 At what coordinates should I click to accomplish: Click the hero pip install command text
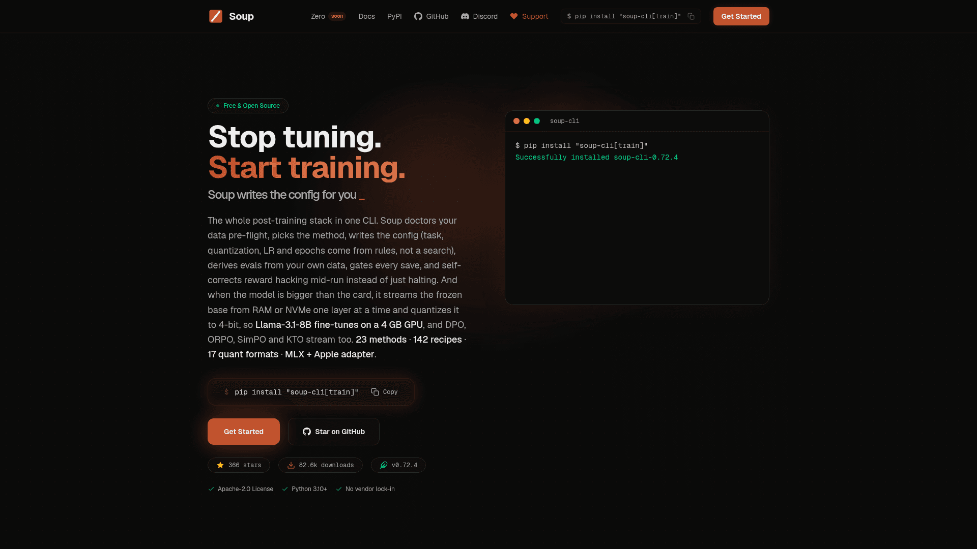(297, 392)
